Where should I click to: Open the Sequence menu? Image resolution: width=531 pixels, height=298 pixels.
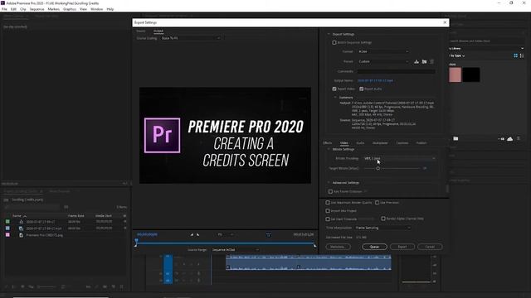(x=37, y=9)
